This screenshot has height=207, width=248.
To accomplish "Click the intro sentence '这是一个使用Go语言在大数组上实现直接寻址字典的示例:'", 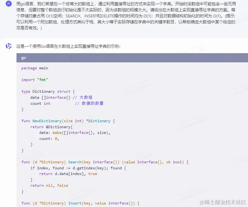I will tap(68, 46).
